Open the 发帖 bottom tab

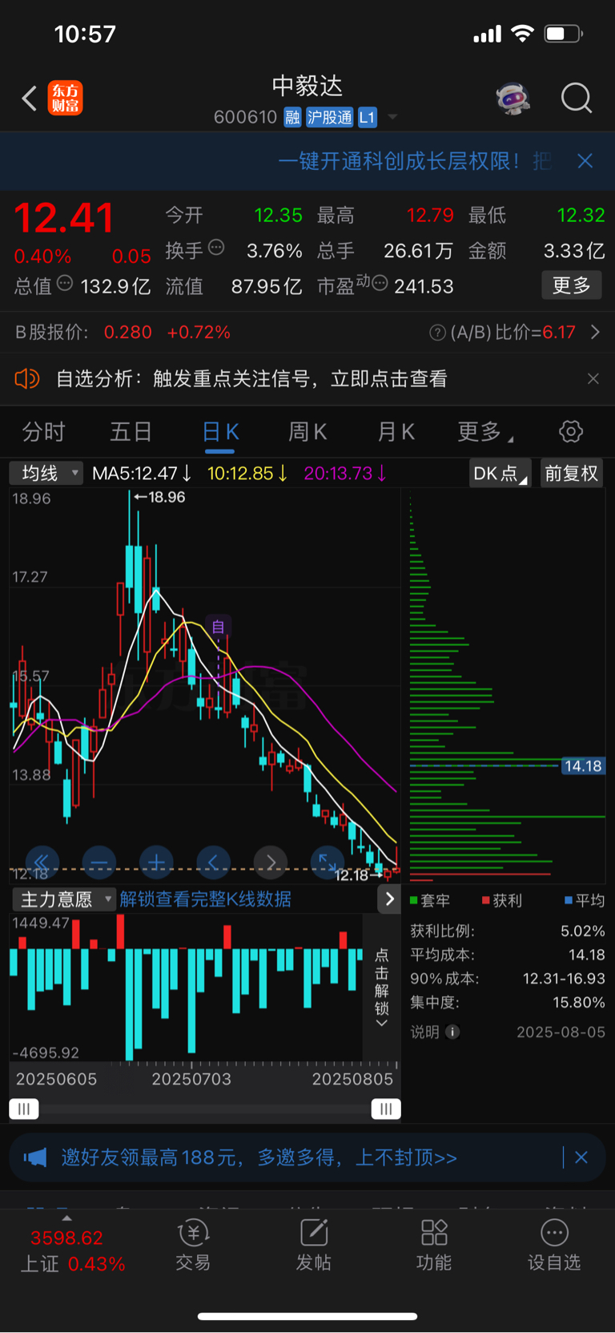point(313,1245)
